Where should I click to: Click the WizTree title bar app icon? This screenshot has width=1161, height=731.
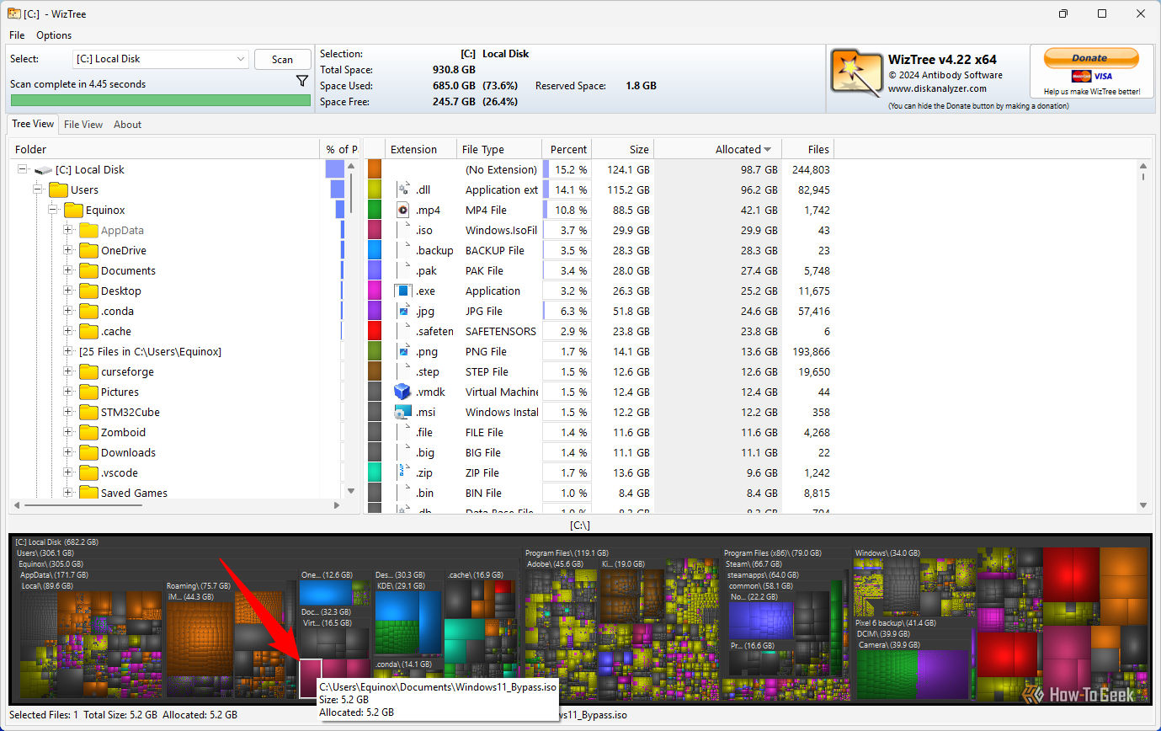click(x=14, y=14)
